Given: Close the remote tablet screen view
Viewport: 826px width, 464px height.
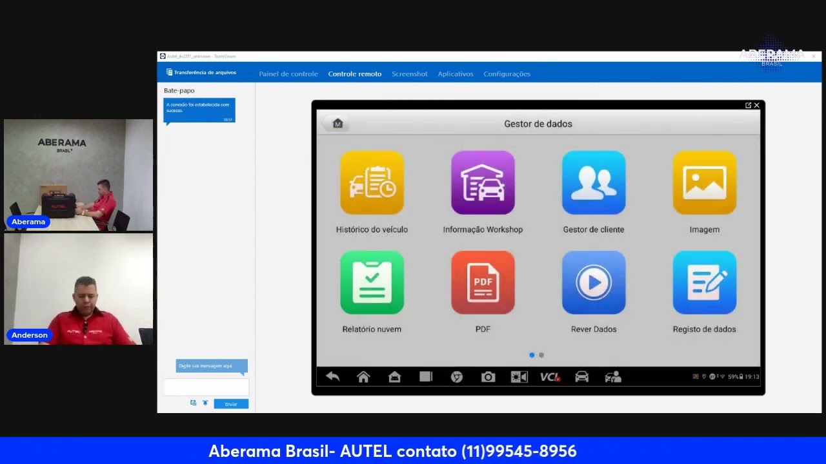Looking at the screenshot, I should pos(757,105).
